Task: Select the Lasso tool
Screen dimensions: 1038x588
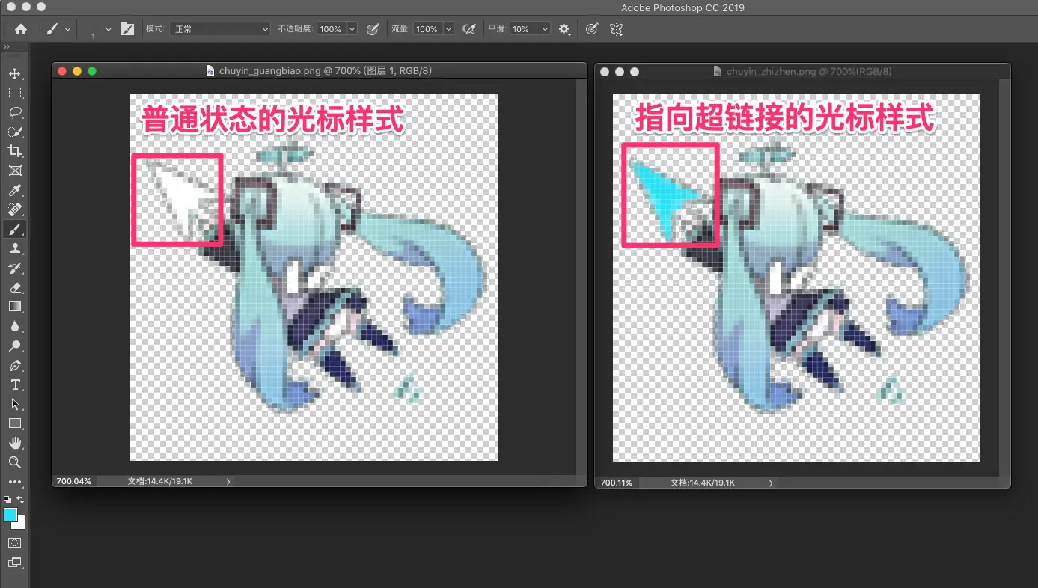Action: pyautogui.click(x=14, y=112)
